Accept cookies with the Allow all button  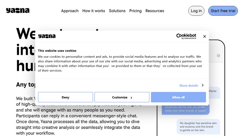point(178,97)
